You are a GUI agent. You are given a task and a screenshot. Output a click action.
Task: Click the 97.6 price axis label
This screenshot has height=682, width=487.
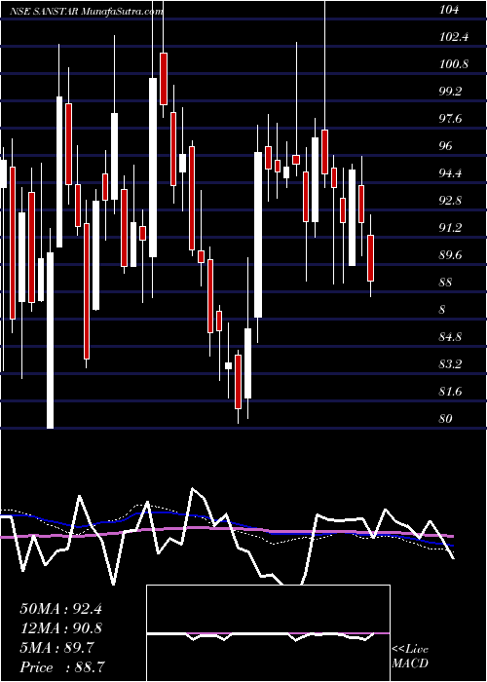point(451,119)
